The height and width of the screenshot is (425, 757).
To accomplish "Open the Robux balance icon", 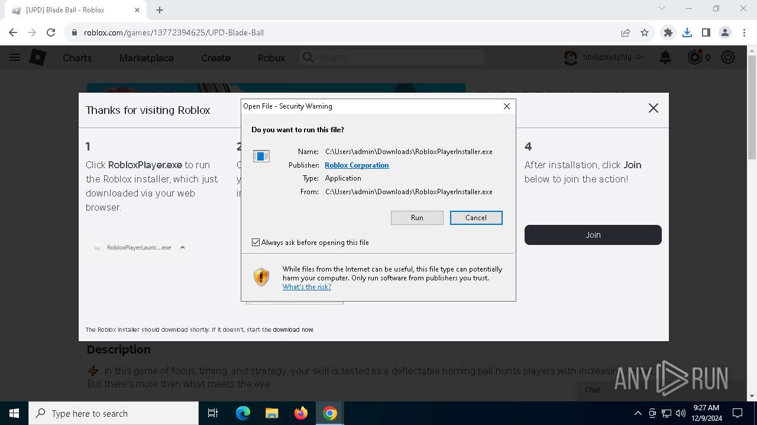I will pyautogui.click(x=694, y=57).
